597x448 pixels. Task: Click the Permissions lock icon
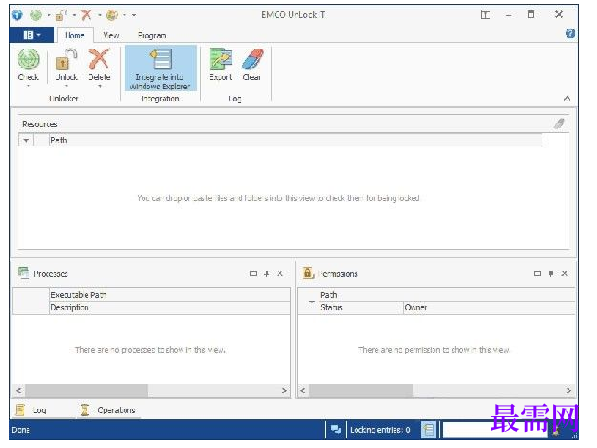308,273
